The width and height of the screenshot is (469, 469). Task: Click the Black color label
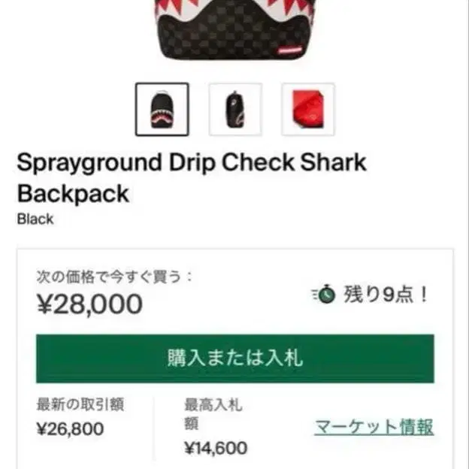[x=35, y=219]
